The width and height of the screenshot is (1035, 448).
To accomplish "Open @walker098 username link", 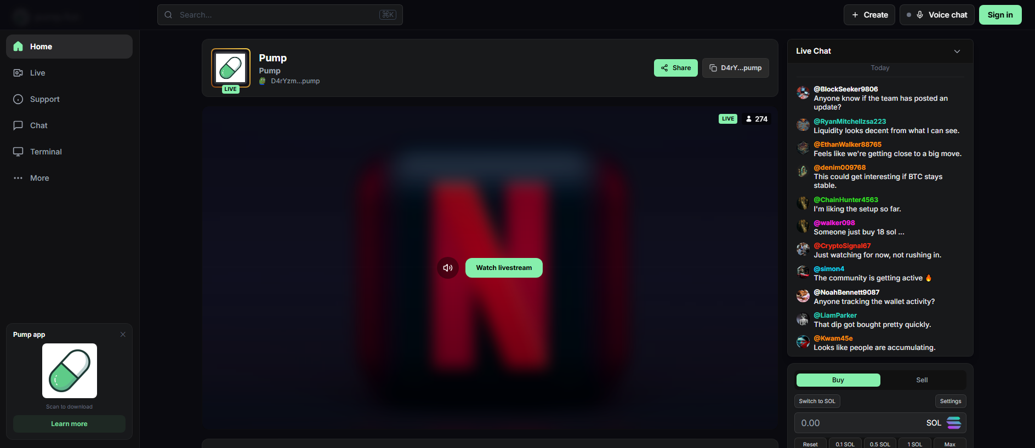I will coord(834,223).
